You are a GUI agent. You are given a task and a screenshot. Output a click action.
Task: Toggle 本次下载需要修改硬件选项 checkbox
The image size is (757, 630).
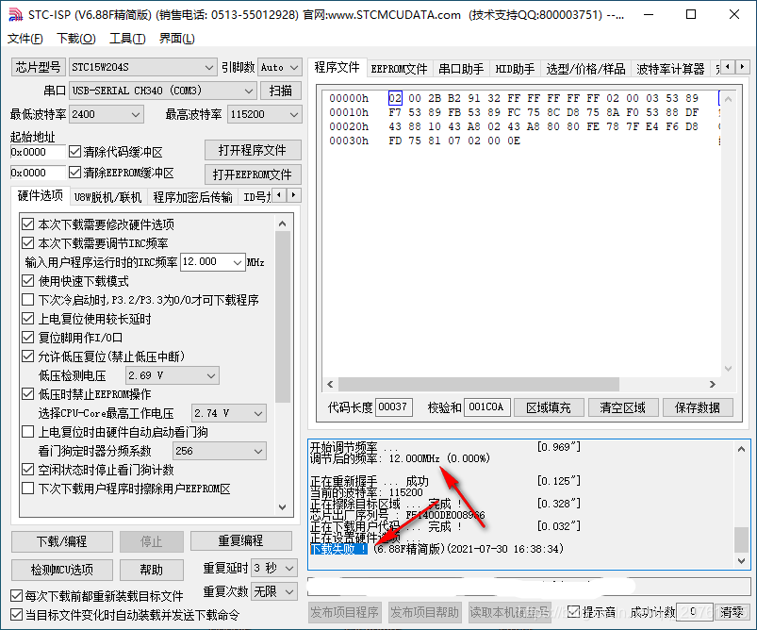pos(28,224)
